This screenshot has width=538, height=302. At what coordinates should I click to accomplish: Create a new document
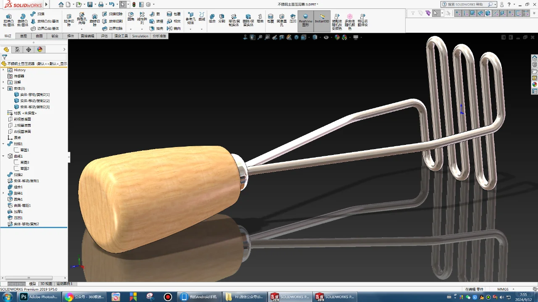point(68,5)
